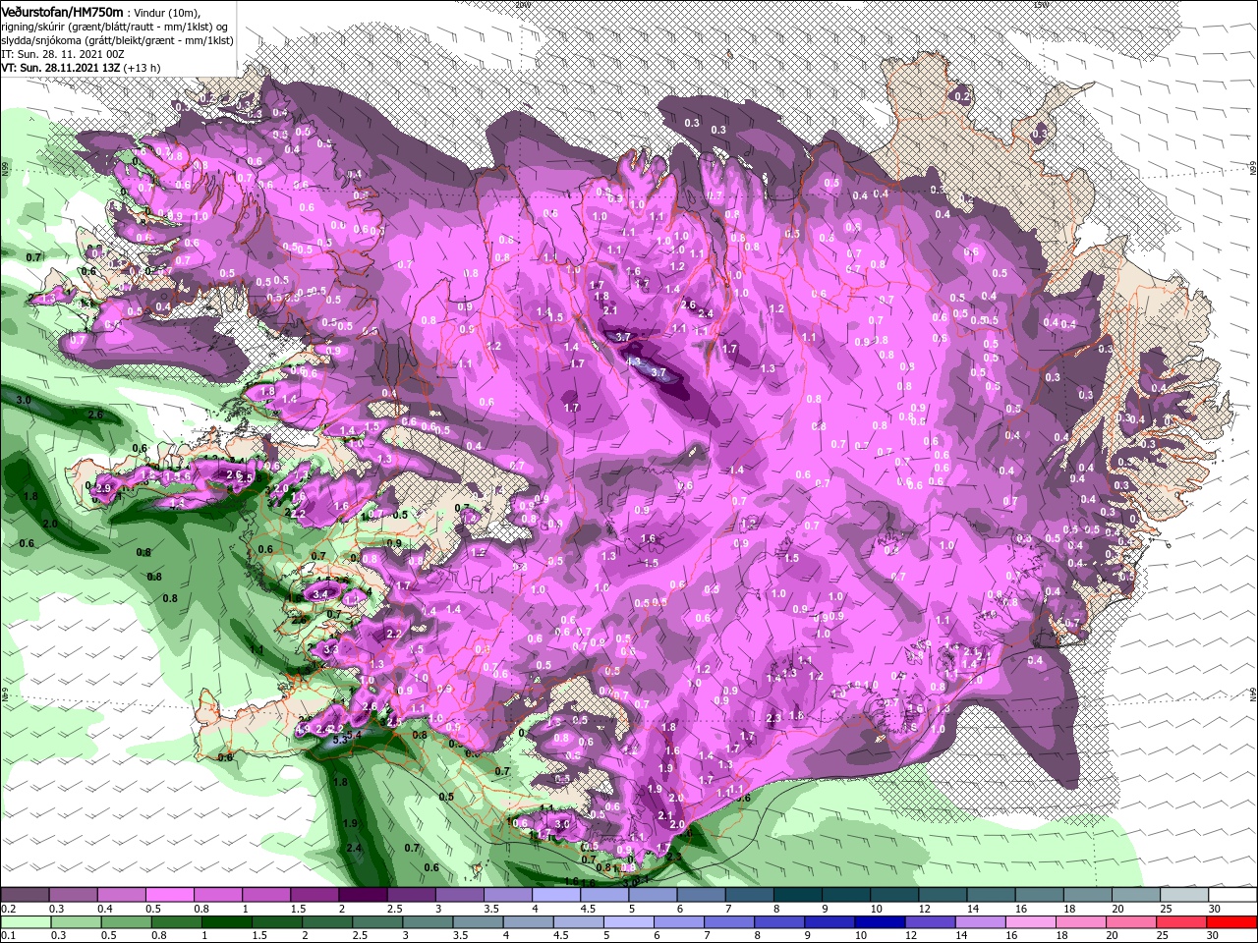Click the '2.9' value at the western peninsula tip
This screenshot has height=943, width=1258.
(105, 487)
